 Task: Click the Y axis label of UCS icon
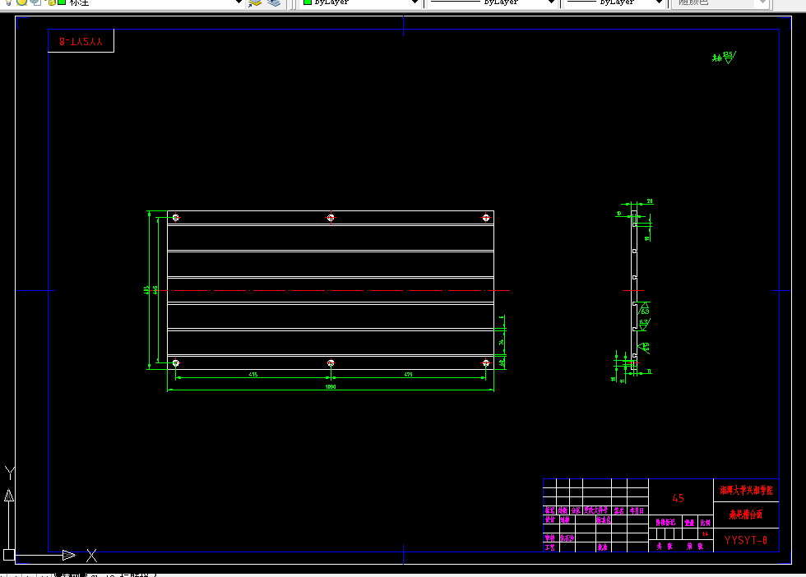[10, 473]
